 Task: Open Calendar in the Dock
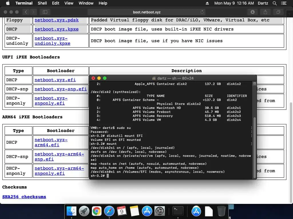pos(122,211)
